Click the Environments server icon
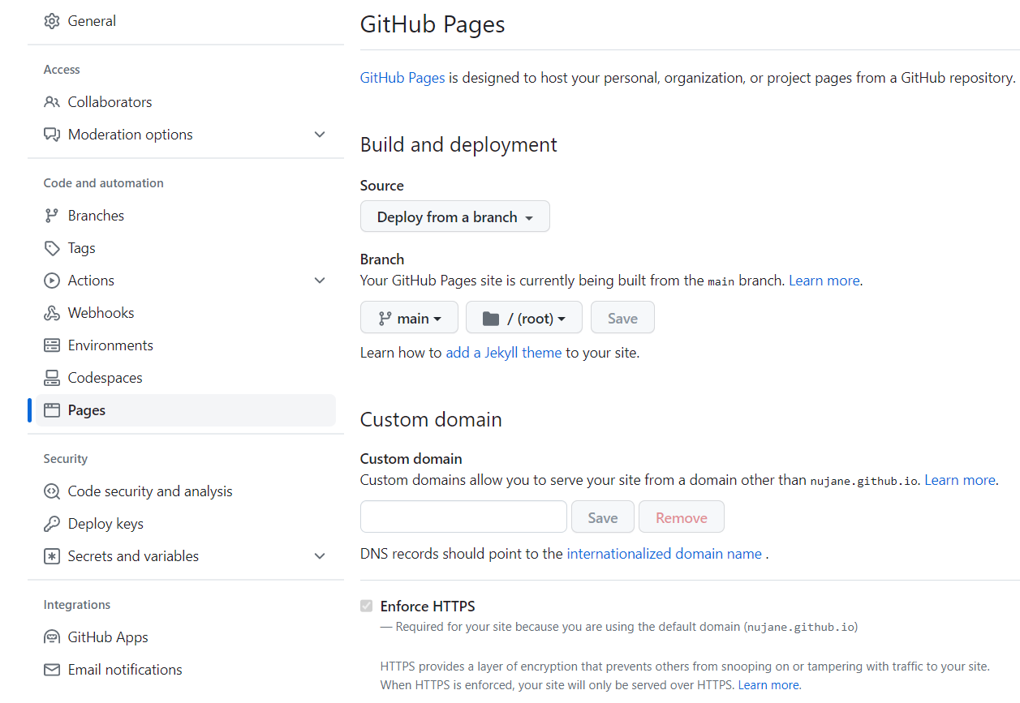1020x703 pixels. point(52,345)
